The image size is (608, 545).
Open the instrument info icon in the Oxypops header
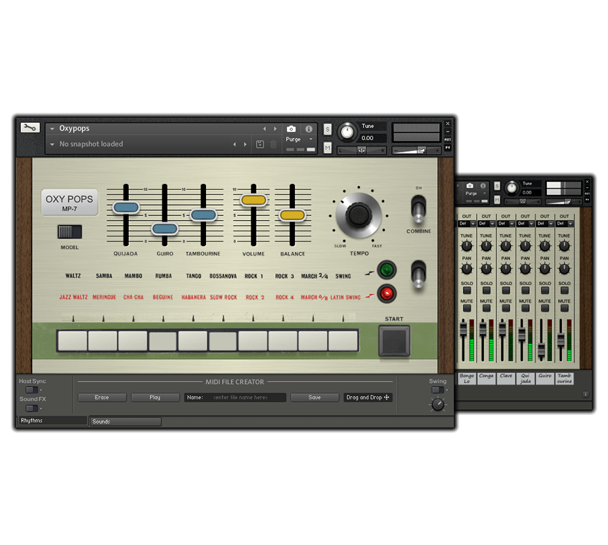click(x=309, y=129)
